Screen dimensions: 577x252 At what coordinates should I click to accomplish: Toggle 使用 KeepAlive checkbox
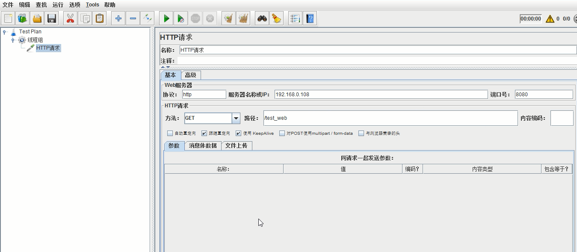[239, 133]
